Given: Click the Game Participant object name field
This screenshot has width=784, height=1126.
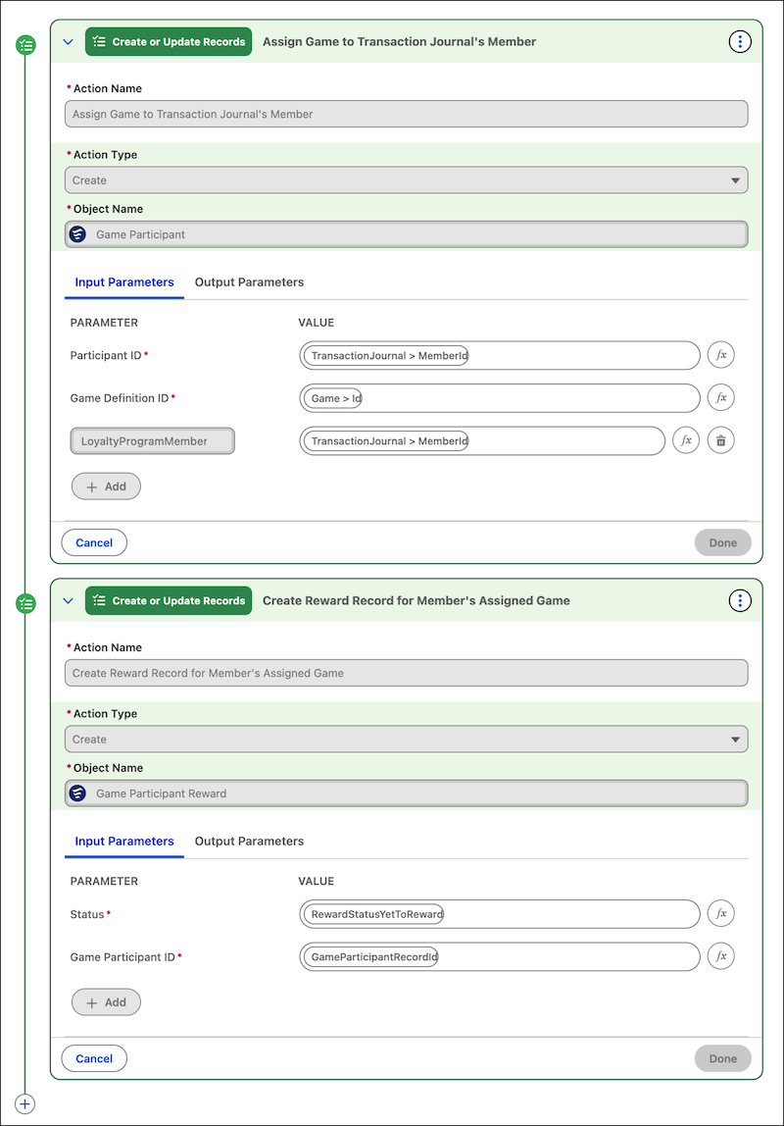Looking at the screenshot, I should click(406, 234).
